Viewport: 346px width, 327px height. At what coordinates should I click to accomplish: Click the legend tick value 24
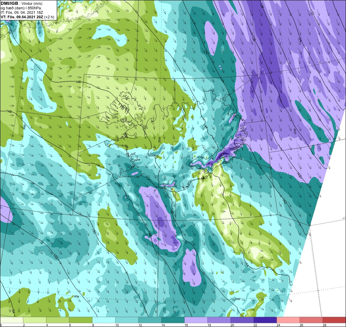point(279,325)
